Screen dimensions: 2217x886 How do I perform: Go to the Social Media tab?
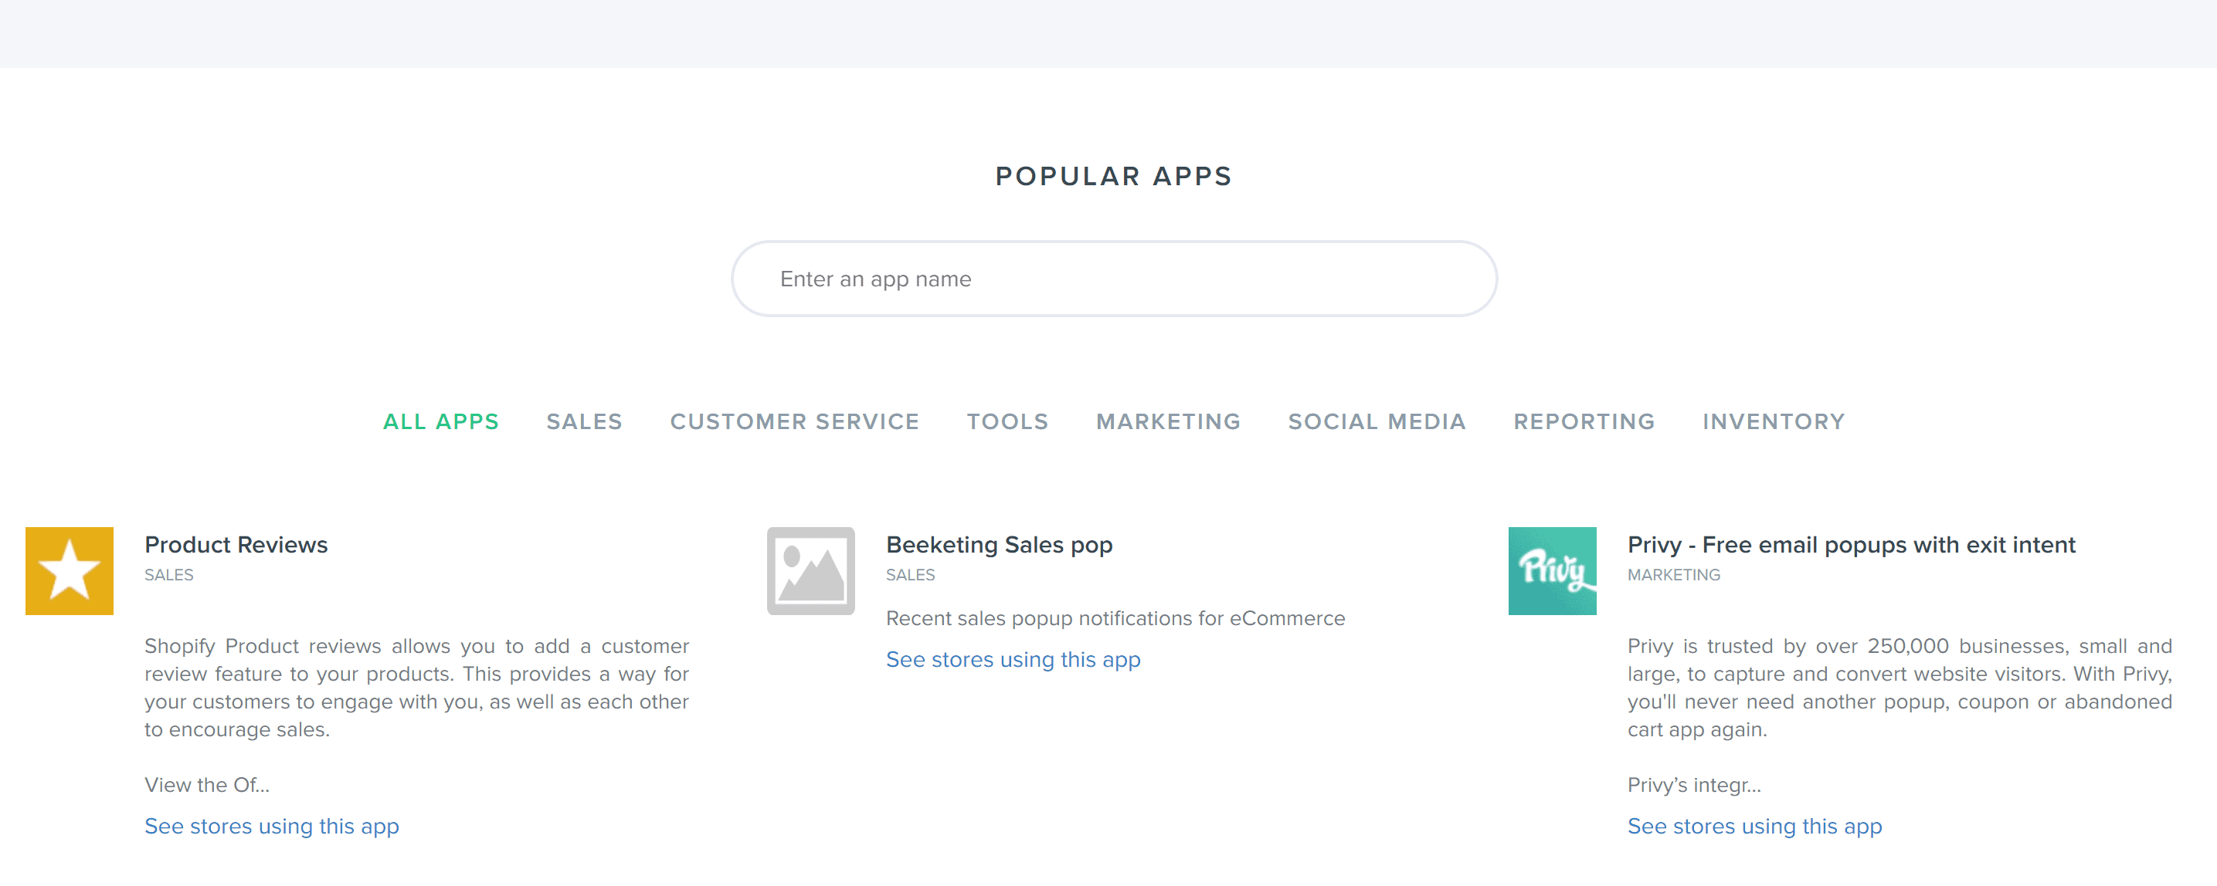click(1377, 421)
